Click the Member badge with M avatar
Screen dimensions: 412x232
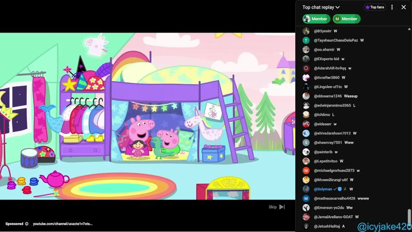[x=346, y=19]
